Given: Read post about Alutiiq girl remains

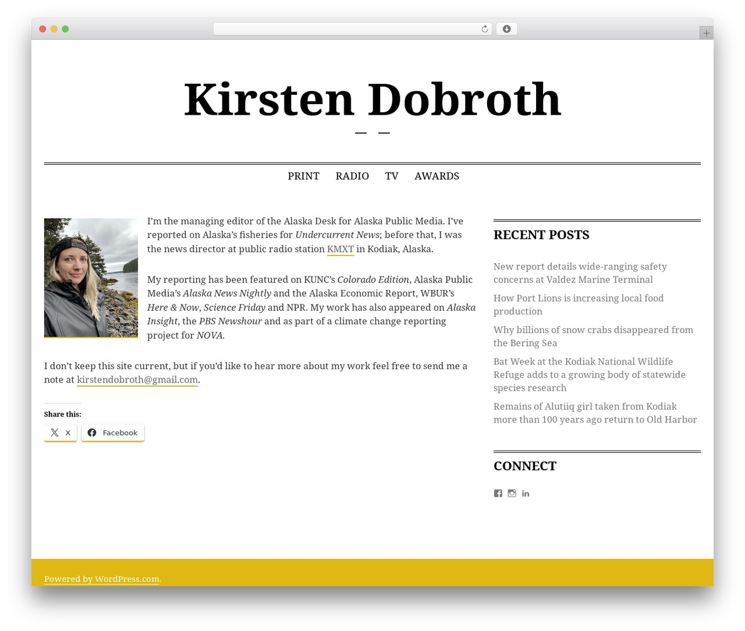Looking at the screenshot, I should coord(595,413).
